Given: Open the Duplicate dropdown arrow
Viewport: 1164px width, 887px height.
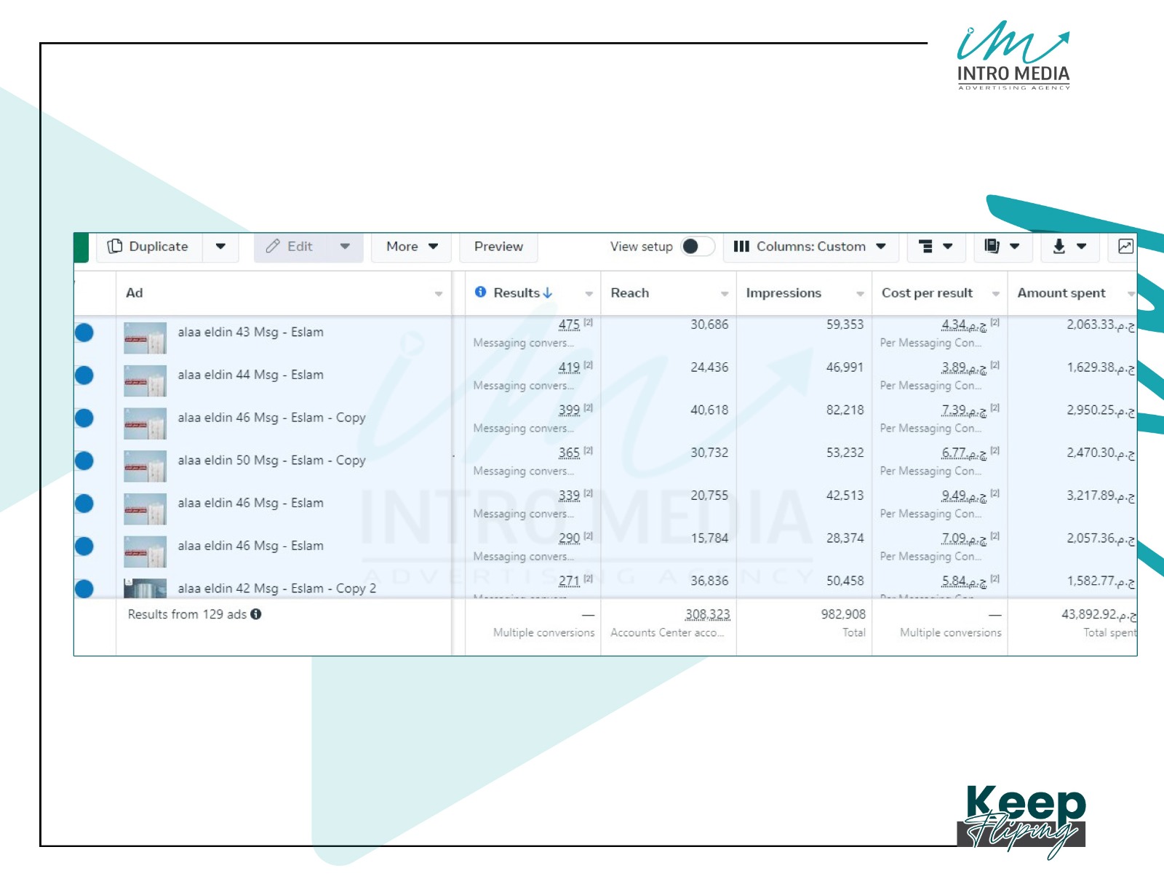Looking at the screenshot, I should tap(220, 247).
